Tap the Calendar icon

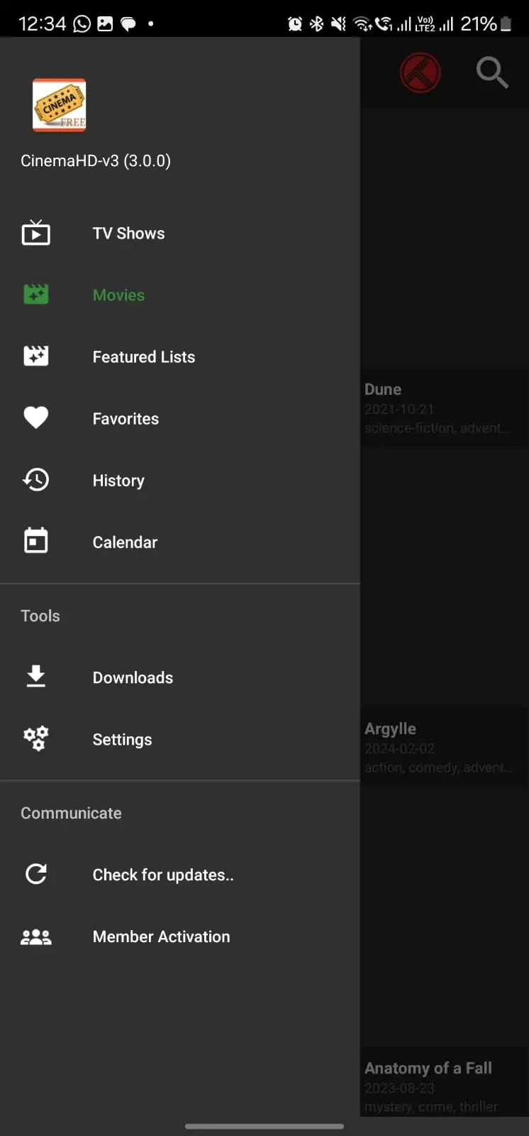(36, 541)
